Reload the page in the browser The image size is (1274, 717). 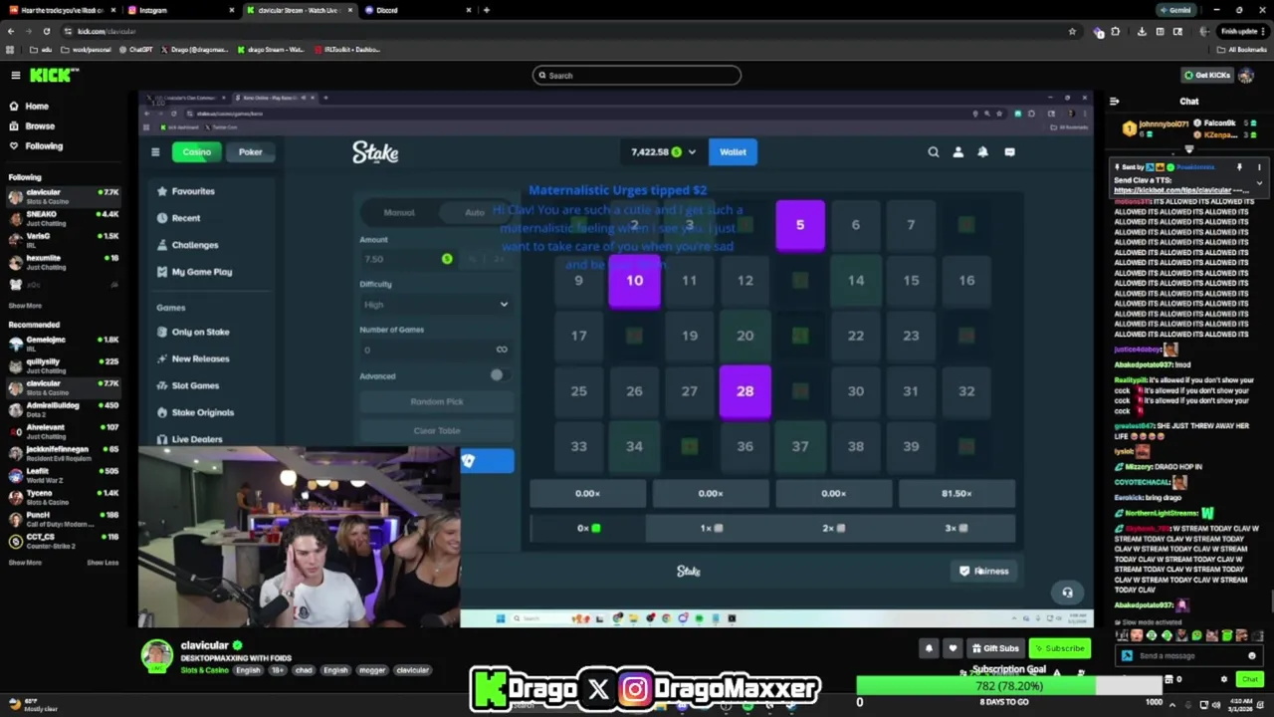pyautogui.click(x=46, y=31)
